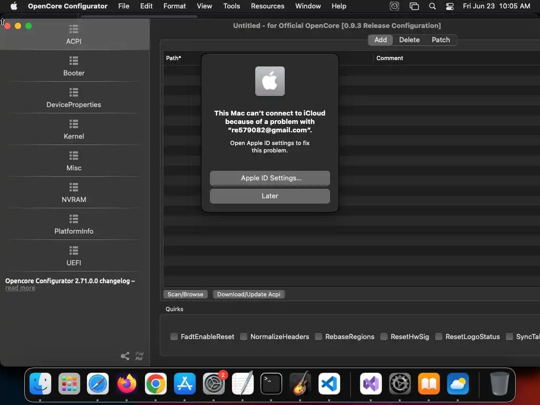
Task: Launch Visual Studio Code from Dock
Action: [x=329, y=384]
